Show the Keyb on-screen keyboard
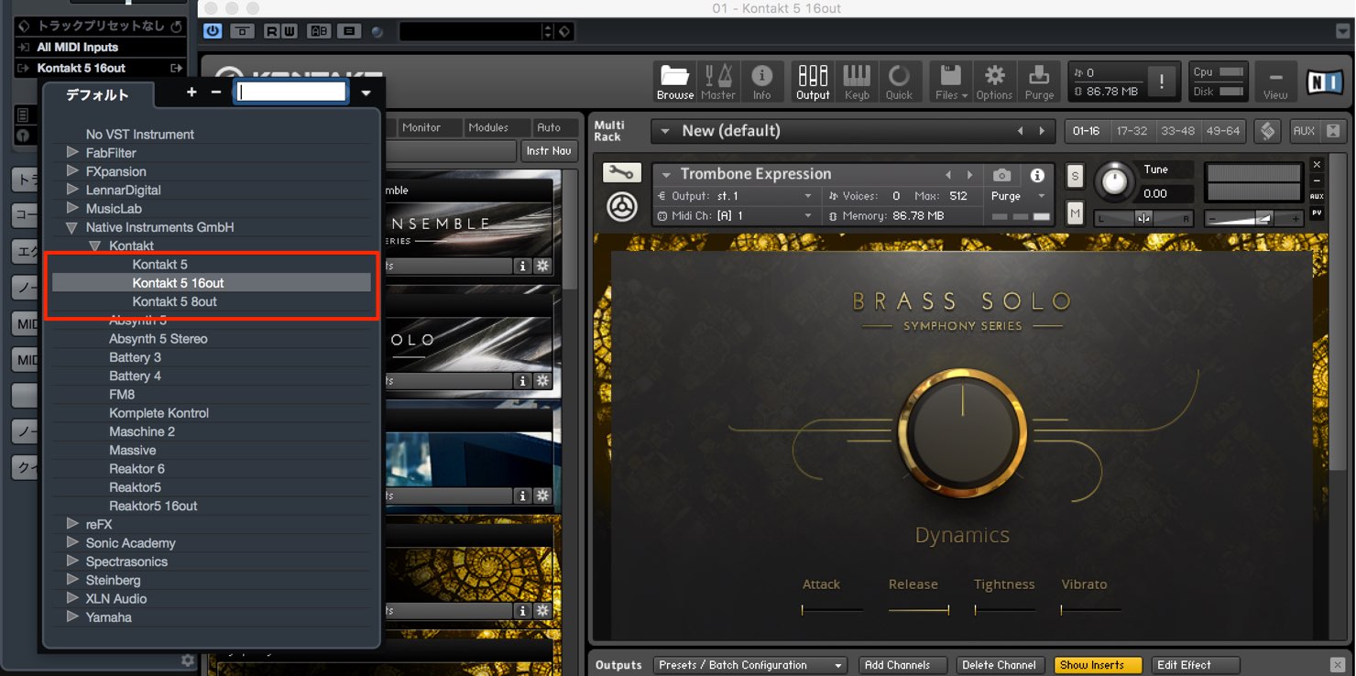This screenshot has width=1356, height=676. (857, 82)
